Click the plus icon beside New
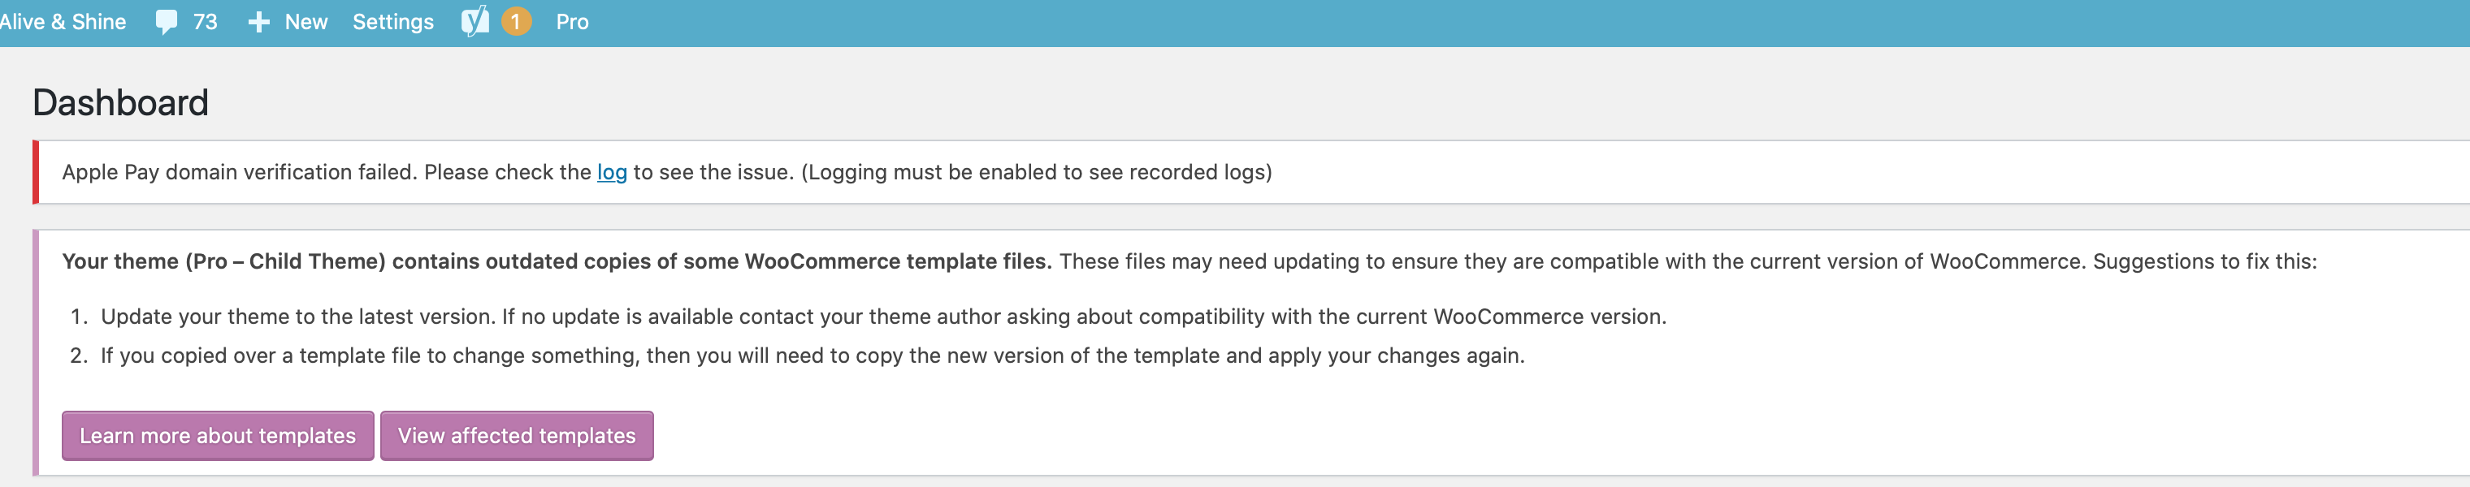 click(x=258, y=22)
